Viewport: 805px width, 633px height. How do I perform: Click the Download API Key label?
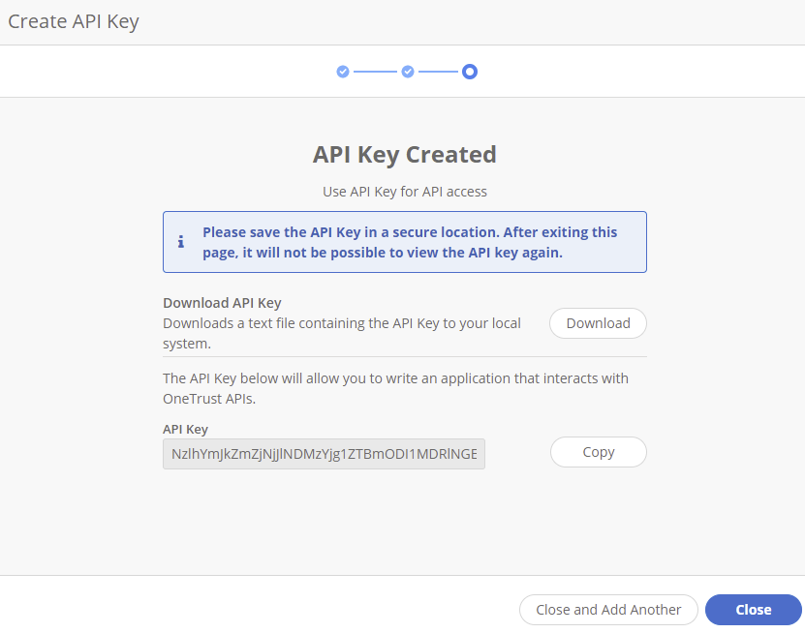click(222, 302)
